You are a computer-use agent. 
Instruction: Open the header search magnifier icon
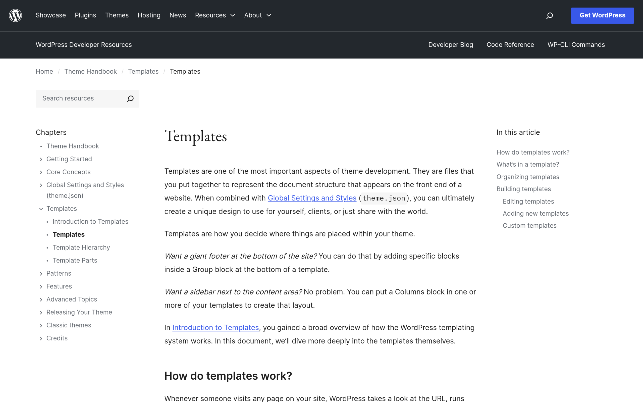point(550,16)
